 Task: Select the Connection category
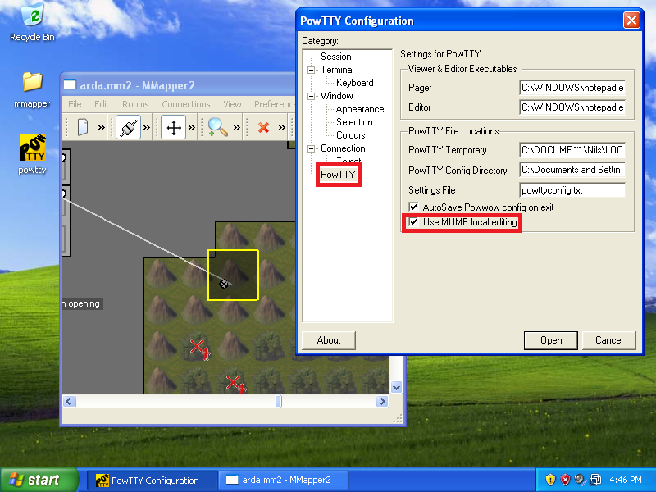tap(343, 148)
